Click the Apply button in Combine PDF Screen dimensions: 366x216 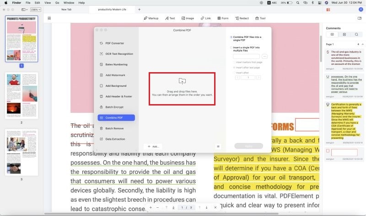(x=248, y=146)
